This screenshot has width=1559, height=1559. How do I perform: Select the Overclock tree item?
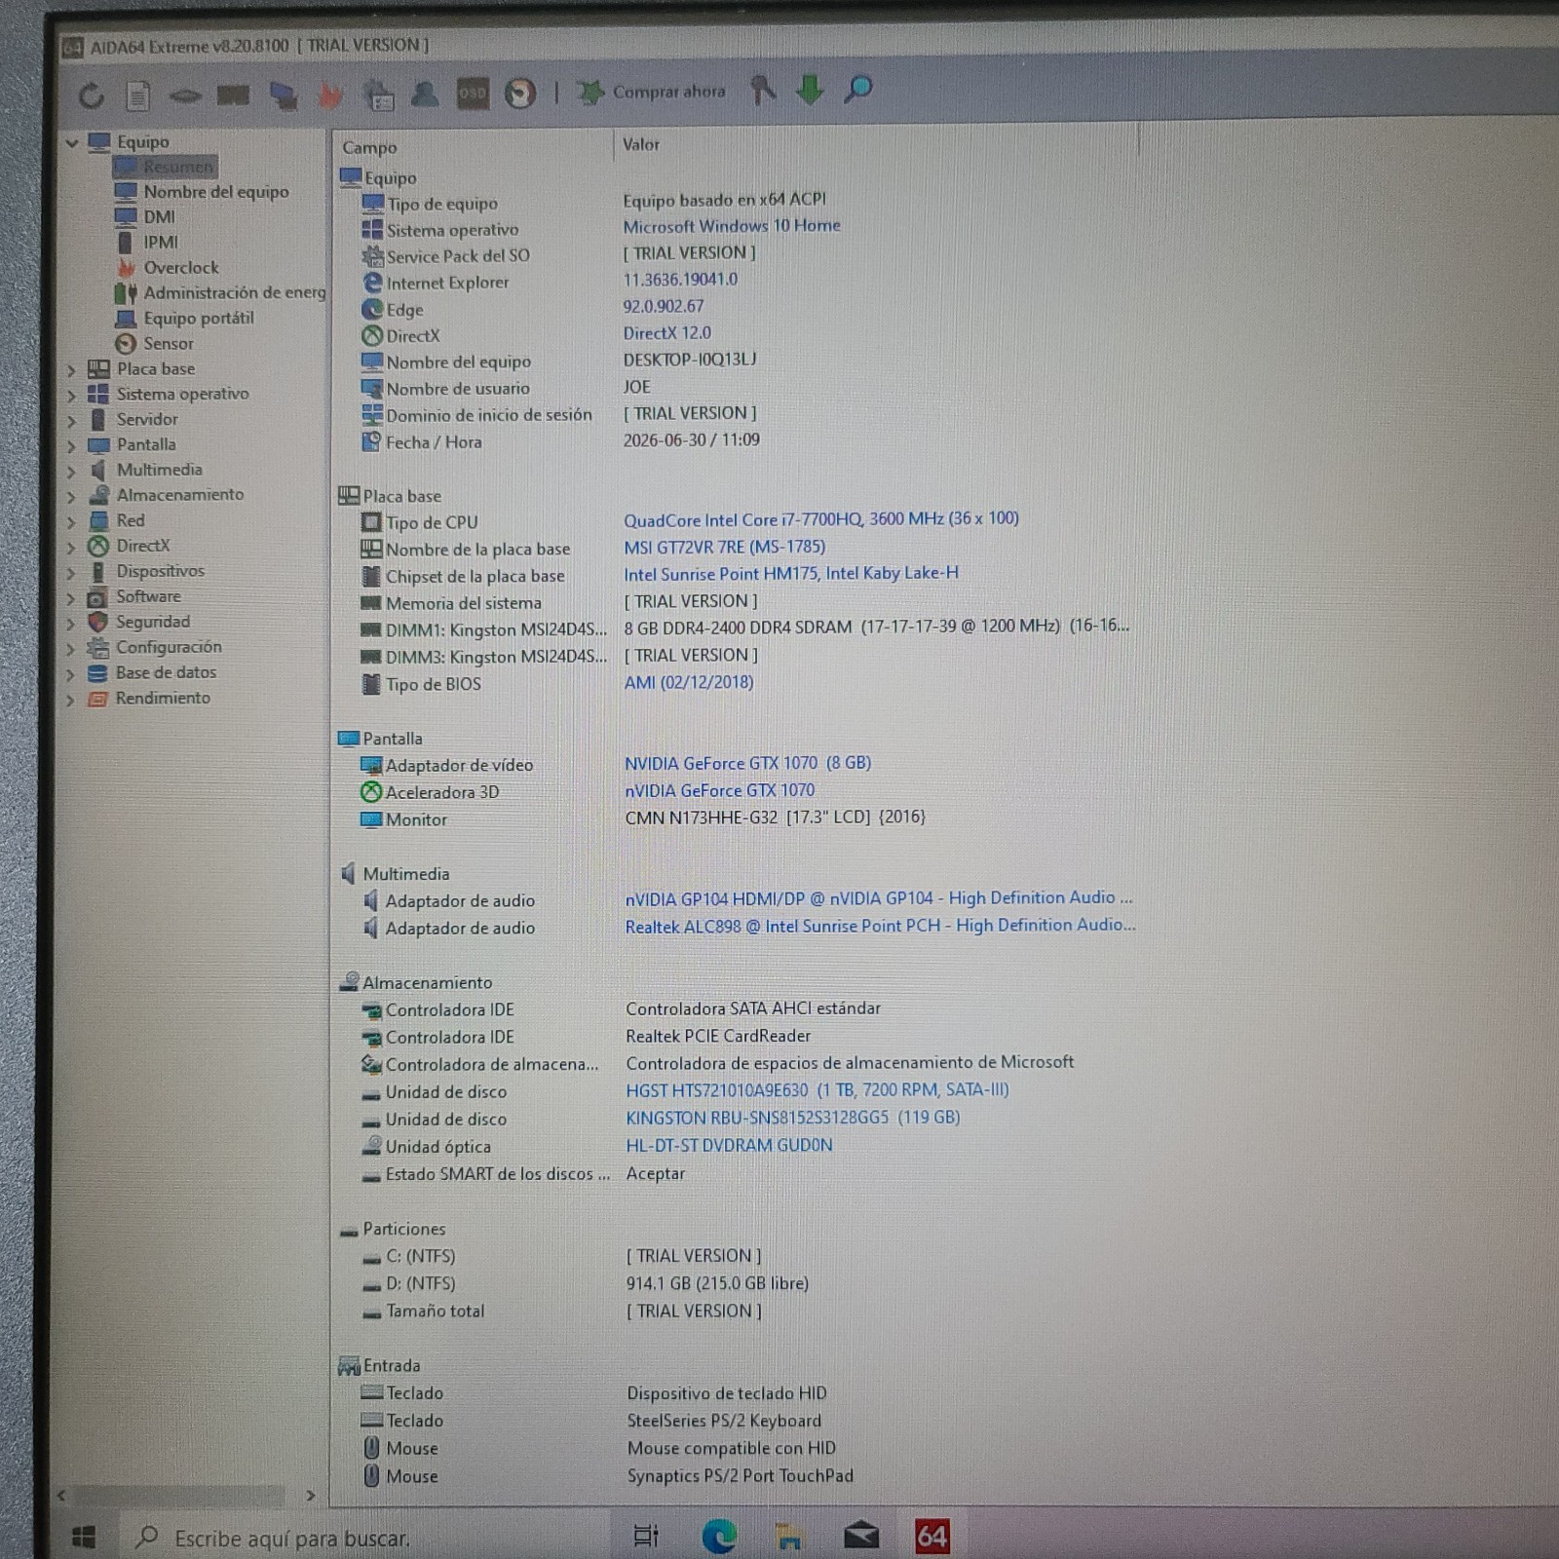(180, 268)
